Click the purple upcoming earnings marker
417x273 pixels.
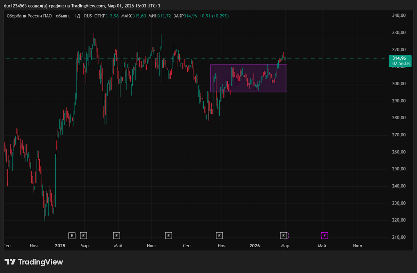point(324,236)
